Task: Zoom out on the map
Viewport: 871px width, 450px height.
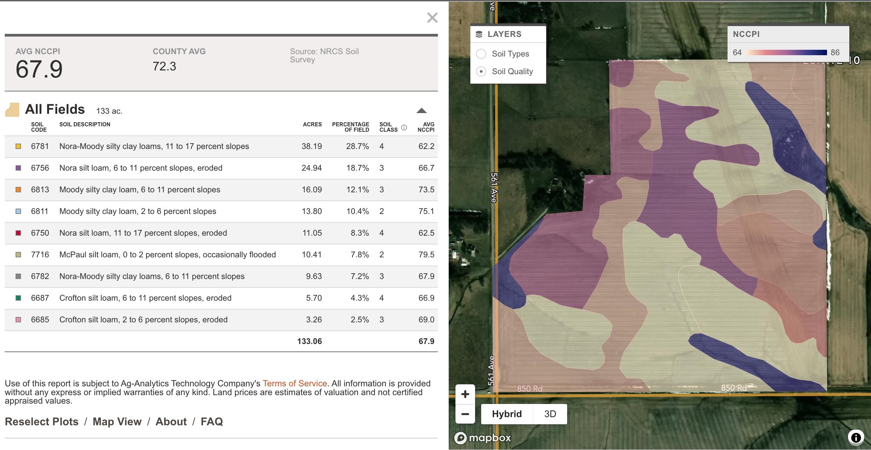Action: 465,414
